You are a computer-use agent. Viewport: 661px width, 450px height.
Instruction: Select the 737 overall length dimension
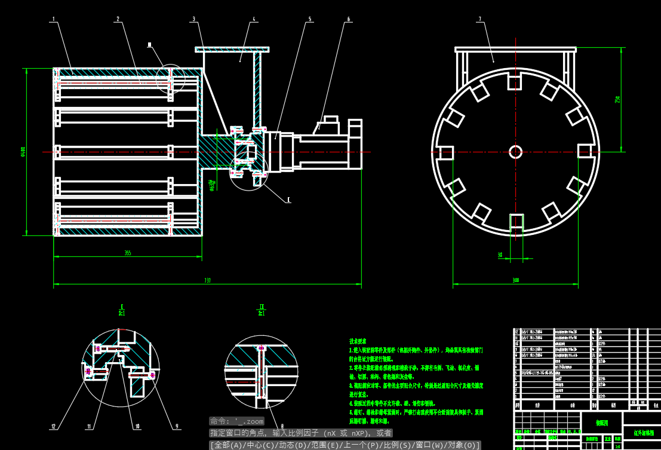pyautogui.click(x=207, y=280)
